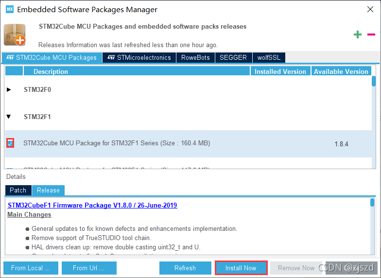Image resolution: width=381 pixels, height=278 pixels.
Task: Uncheck the STM32F1 Series 160.4 MB package
Action: (10, 143)
